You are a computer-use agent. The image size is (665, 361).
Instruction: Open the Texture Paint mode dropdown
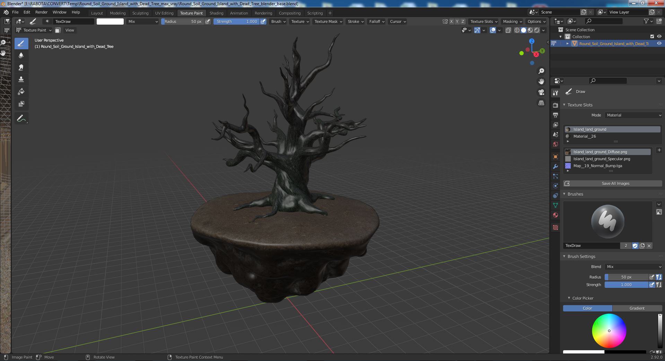[x=34, y=30]
